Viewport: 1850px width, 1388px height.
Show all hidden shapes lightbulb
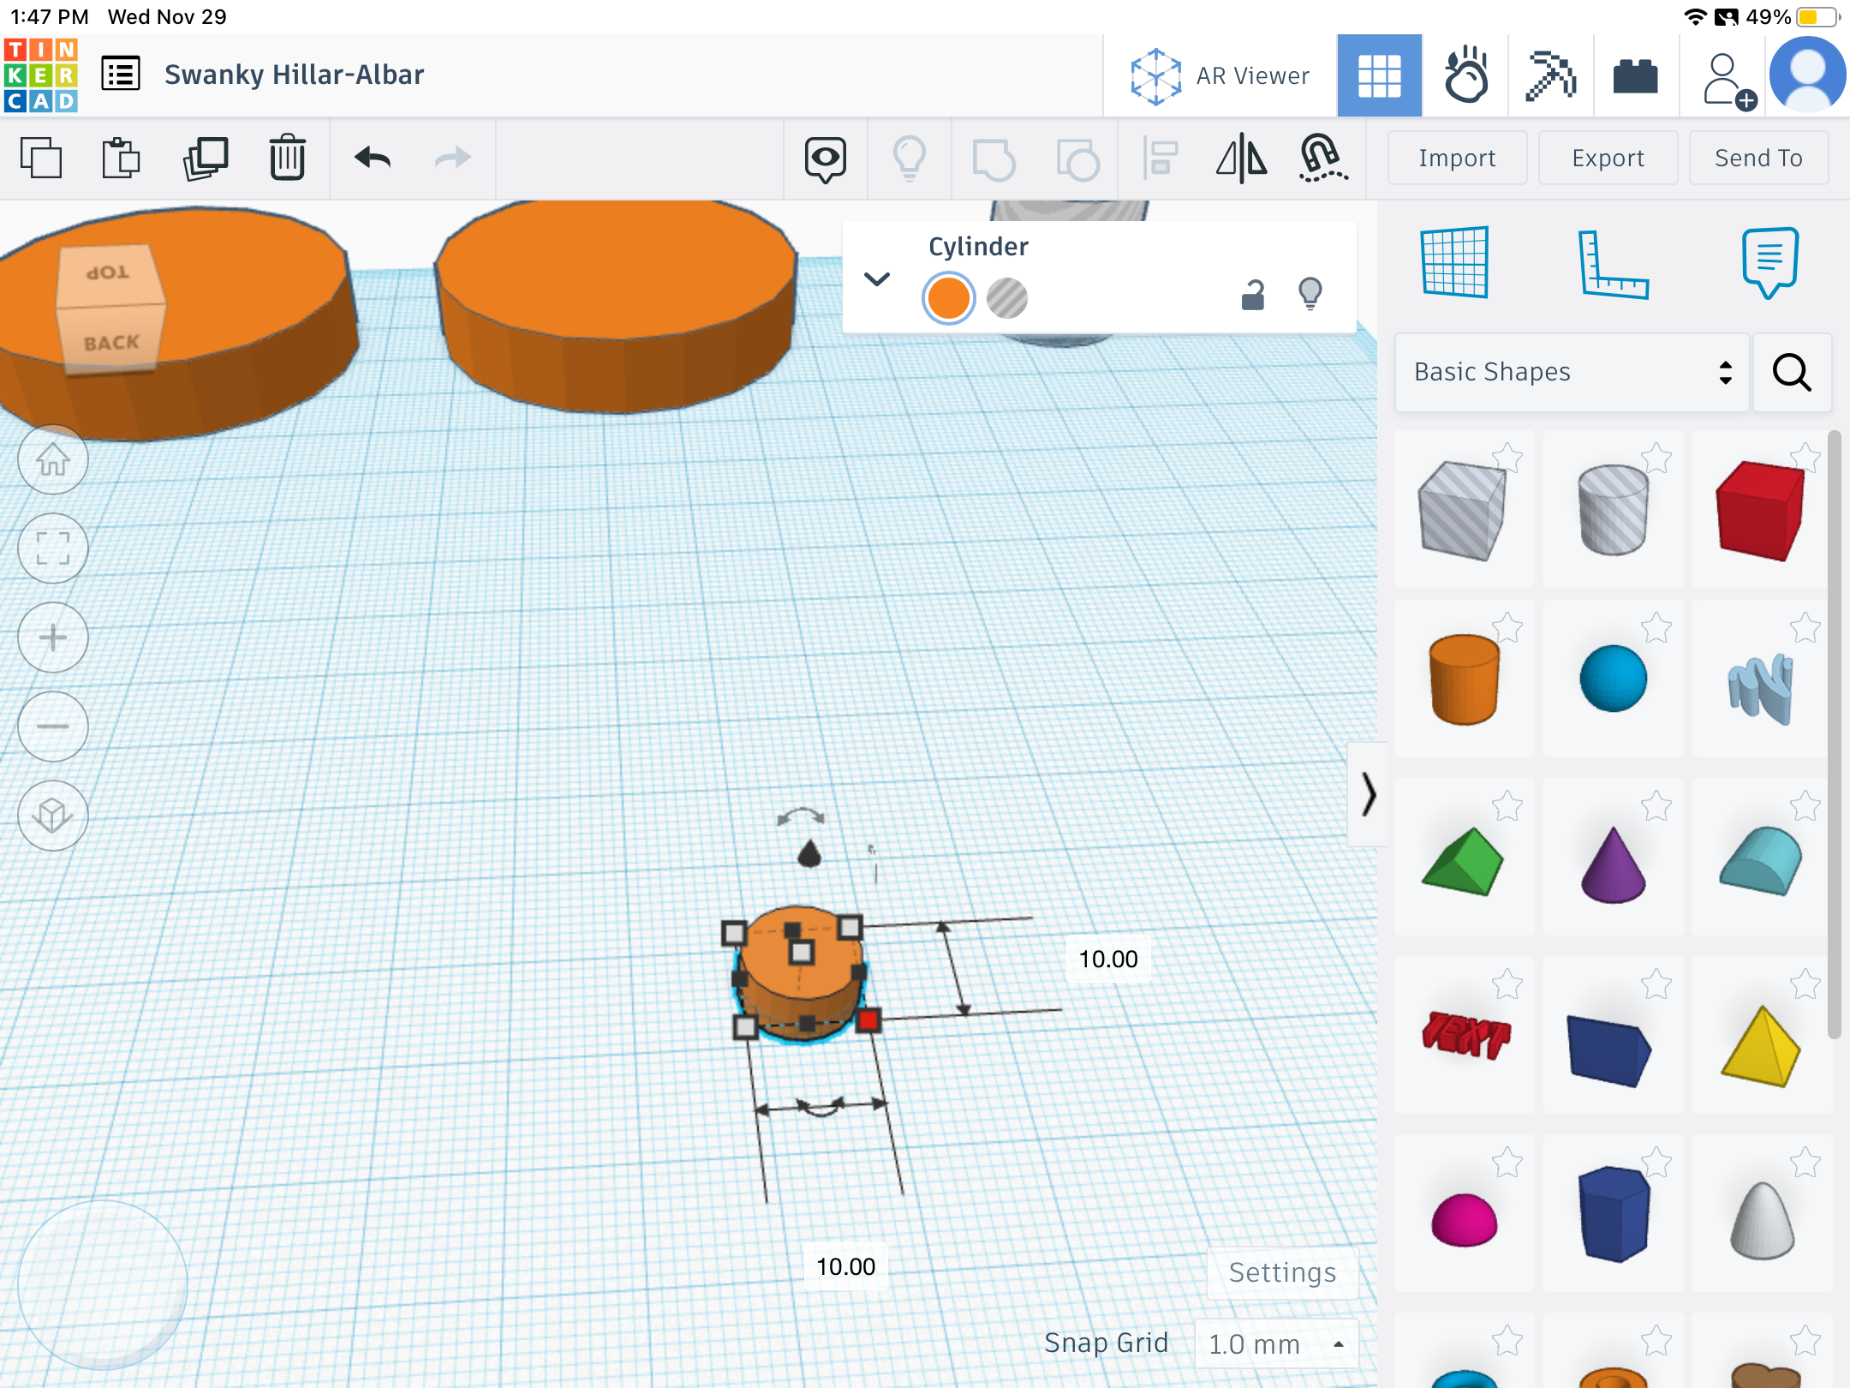(x=910, y=159)
